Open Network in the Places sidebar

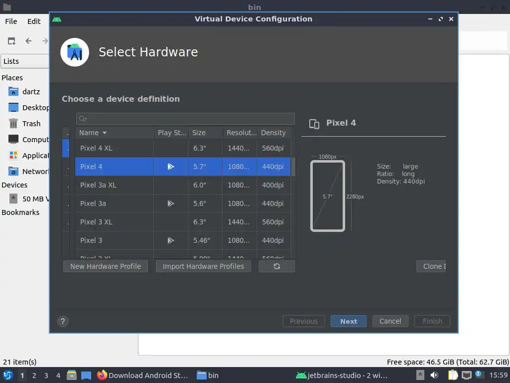point(28,172)
